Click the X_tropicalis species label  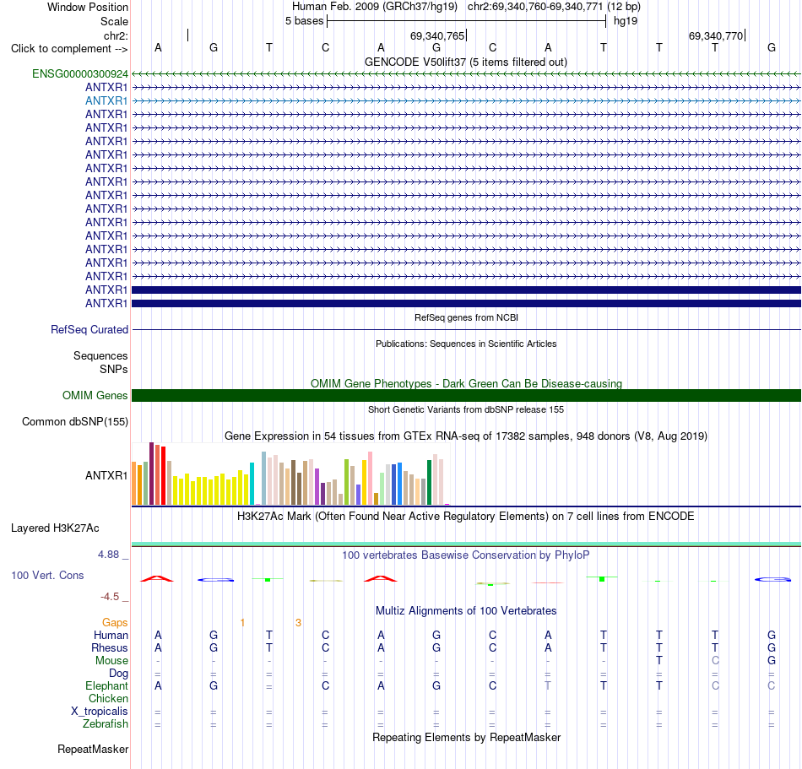click(100, 712)
